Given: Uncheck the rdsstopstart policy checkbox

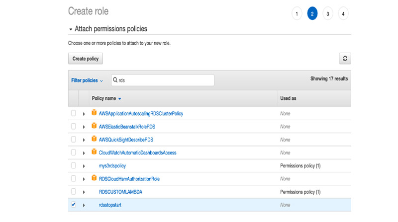Looking at the screenshot, I should coord(73,205).
